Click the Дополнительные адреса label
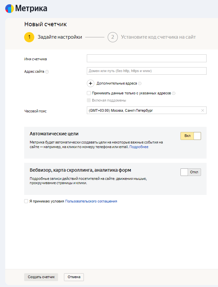The image size is (218, 287). 117,84
